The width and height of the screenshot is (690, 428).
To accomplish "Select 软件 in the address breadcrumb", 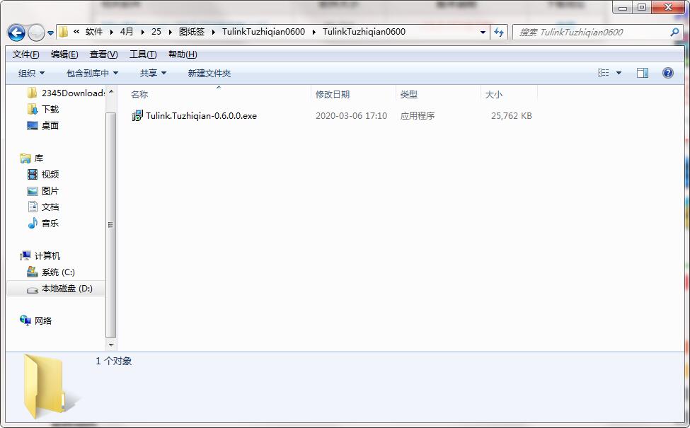I will coord(94,32).
